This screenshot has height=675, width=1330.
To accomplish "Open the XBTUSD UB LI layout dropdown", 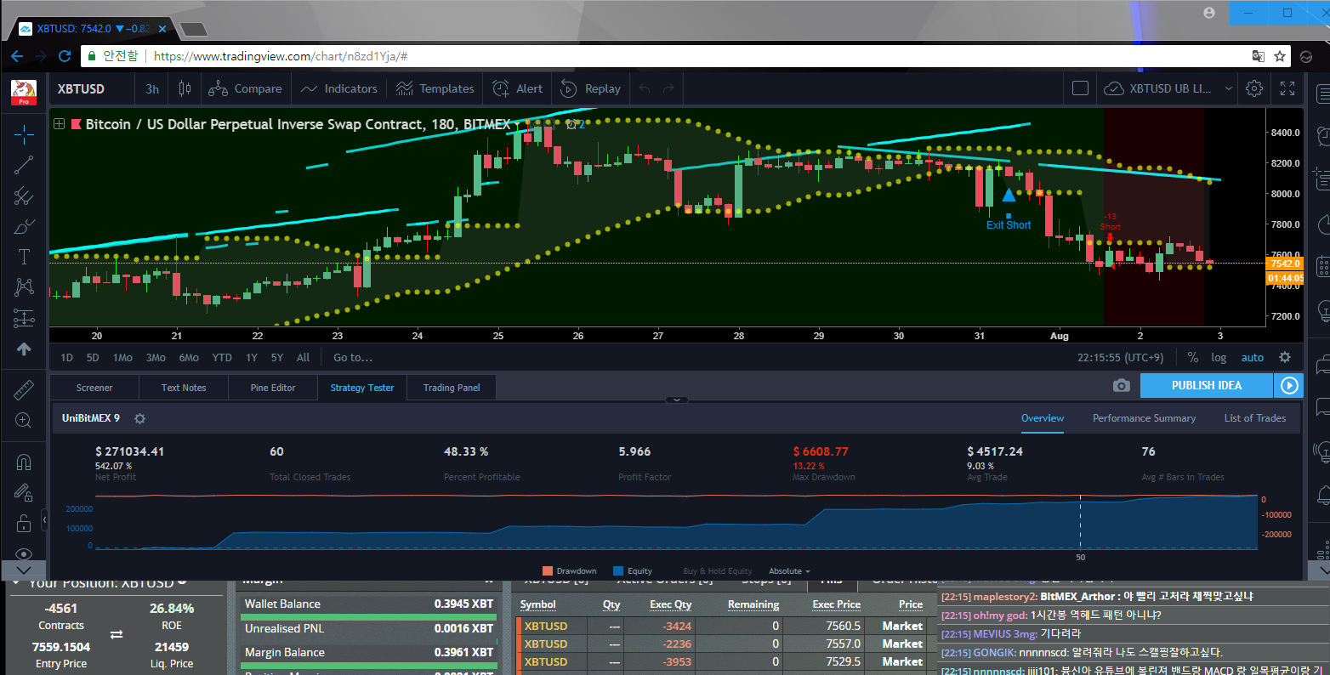I will 1168,88.
